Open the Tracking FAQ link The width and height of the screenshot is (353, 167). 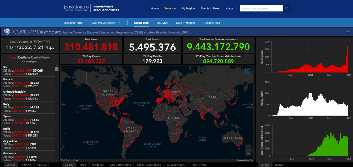[x=211, y=23]
